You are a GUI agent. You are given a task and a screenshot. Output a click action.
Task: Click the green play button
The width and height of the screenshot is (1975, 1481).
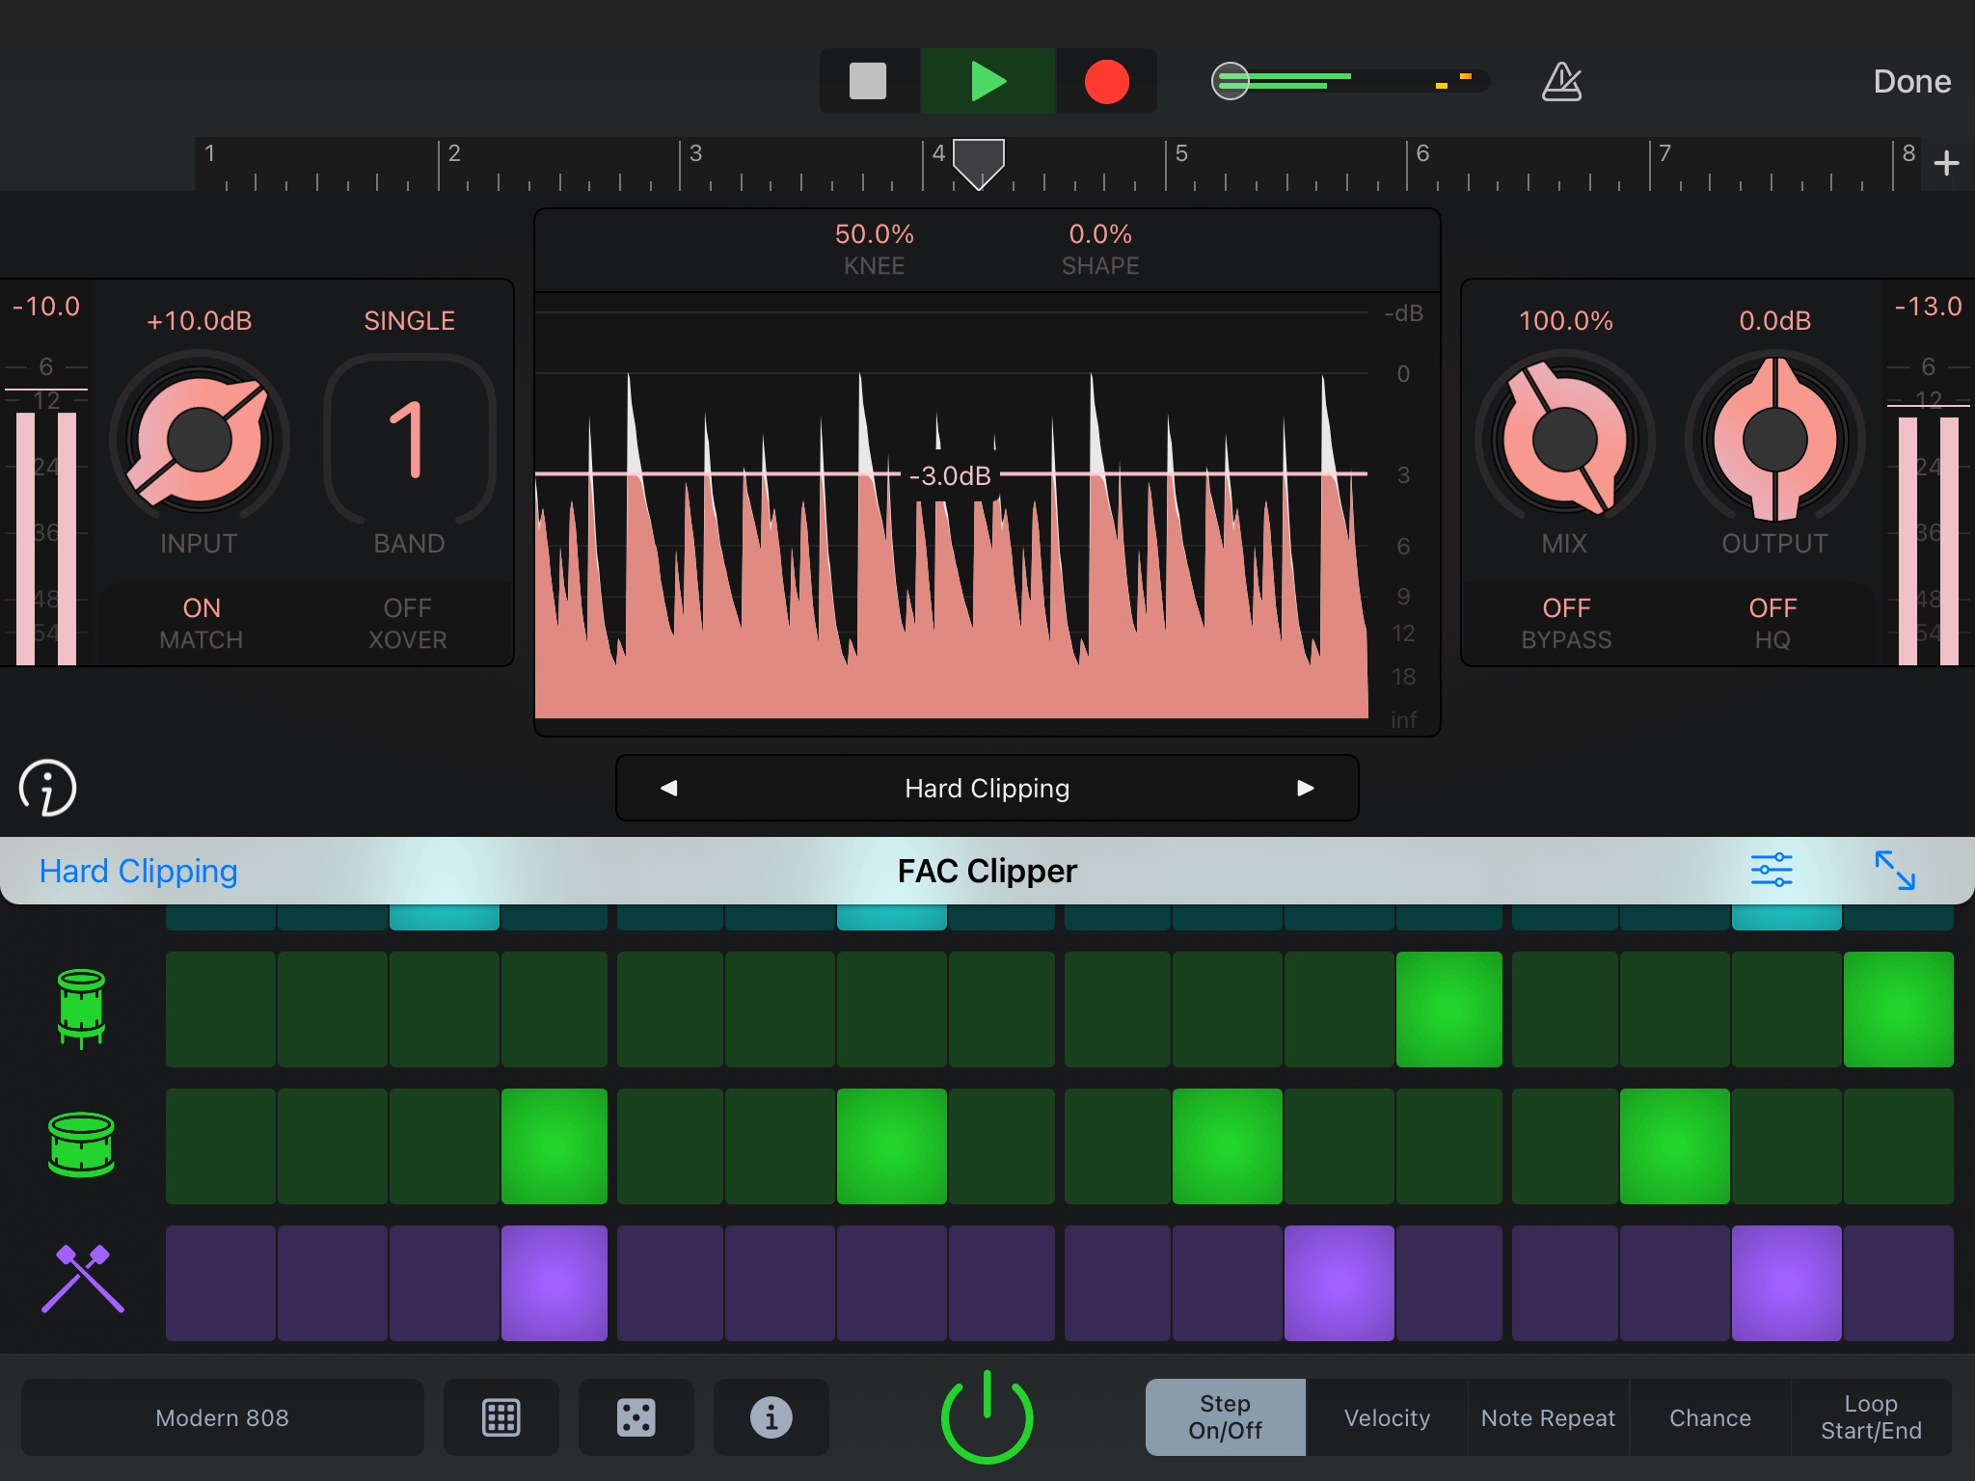click(988, 81)
